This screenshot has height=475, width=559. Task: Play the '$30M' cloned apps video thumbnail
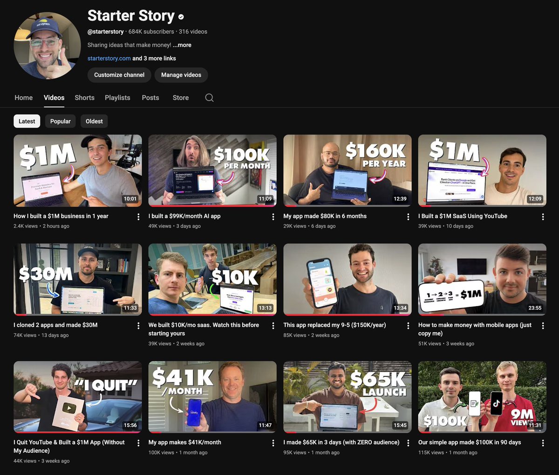78,279
